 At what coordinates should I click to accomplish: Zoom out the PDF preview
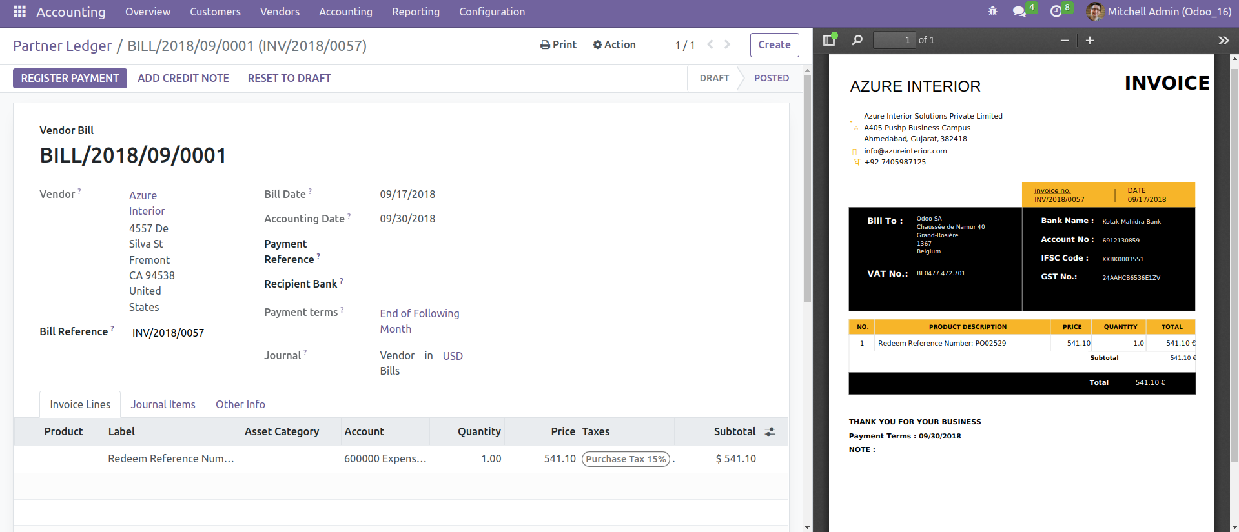pos(1065,41)
